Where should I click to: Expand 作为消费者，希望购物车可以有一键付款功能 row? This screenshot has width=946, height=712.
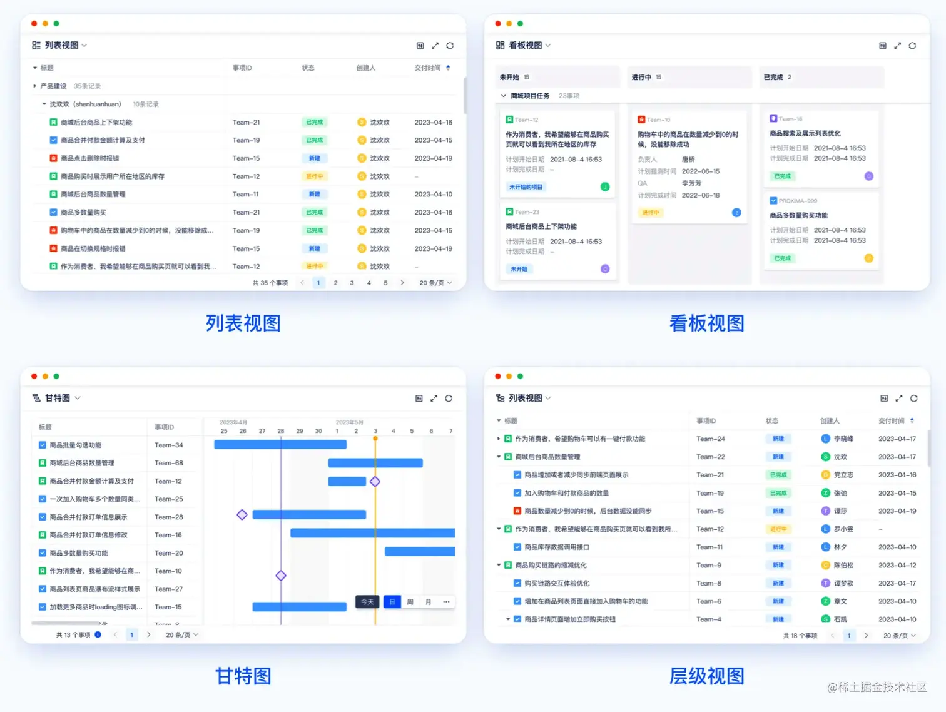pyautogui.click(x=499, y=439)
